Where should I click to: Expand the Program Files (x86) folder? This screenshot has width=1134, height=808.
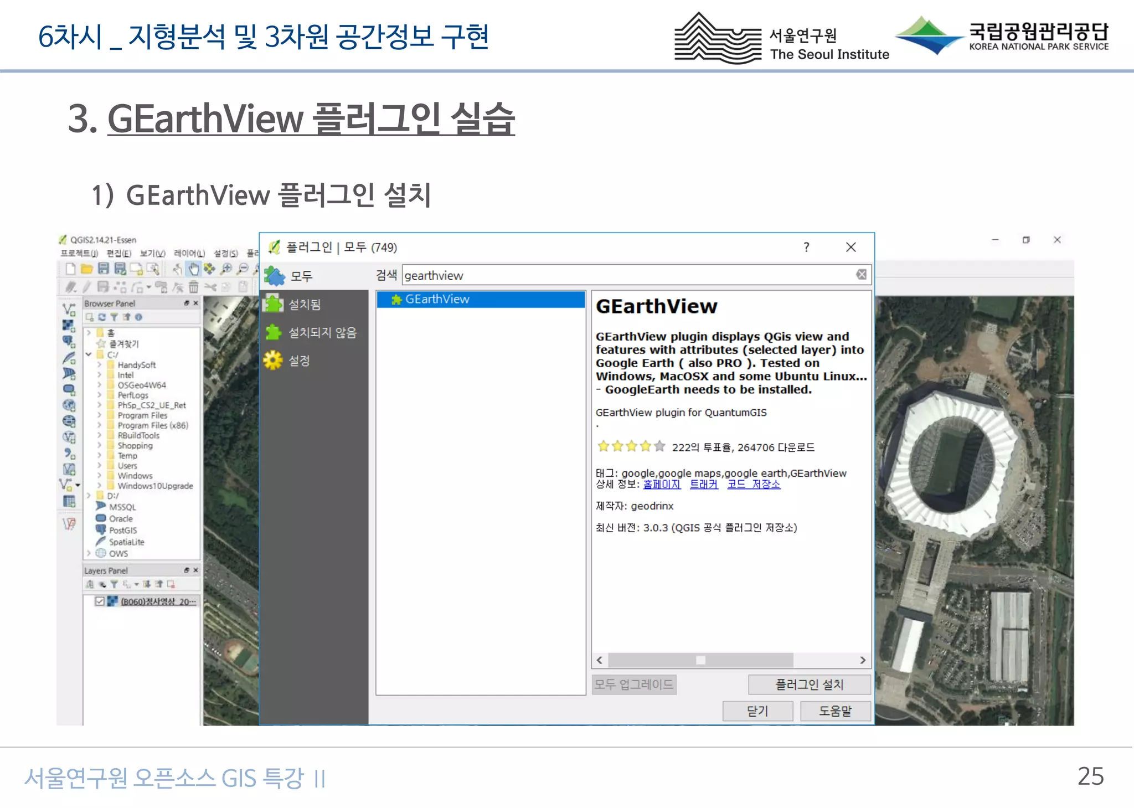coord(99,425)
